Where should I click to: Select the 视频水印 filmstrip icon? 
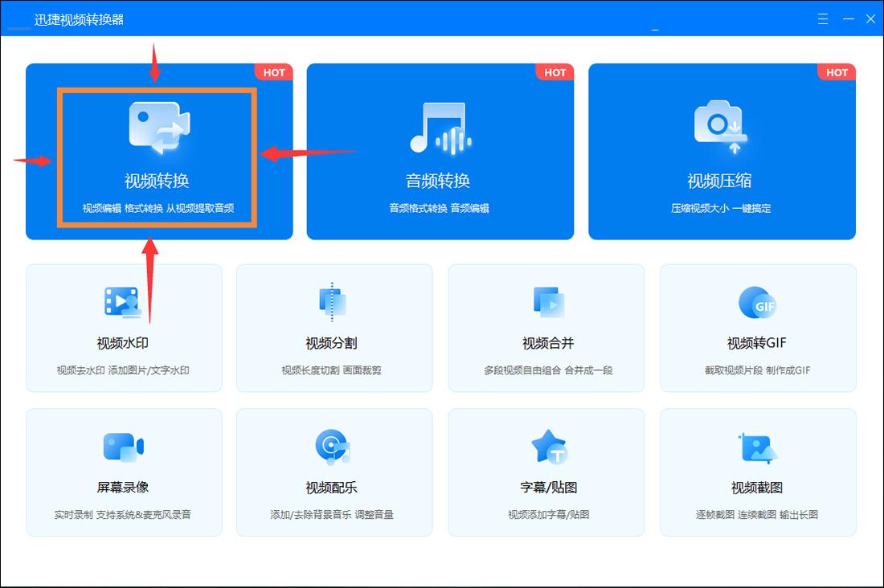coord(124,301)
